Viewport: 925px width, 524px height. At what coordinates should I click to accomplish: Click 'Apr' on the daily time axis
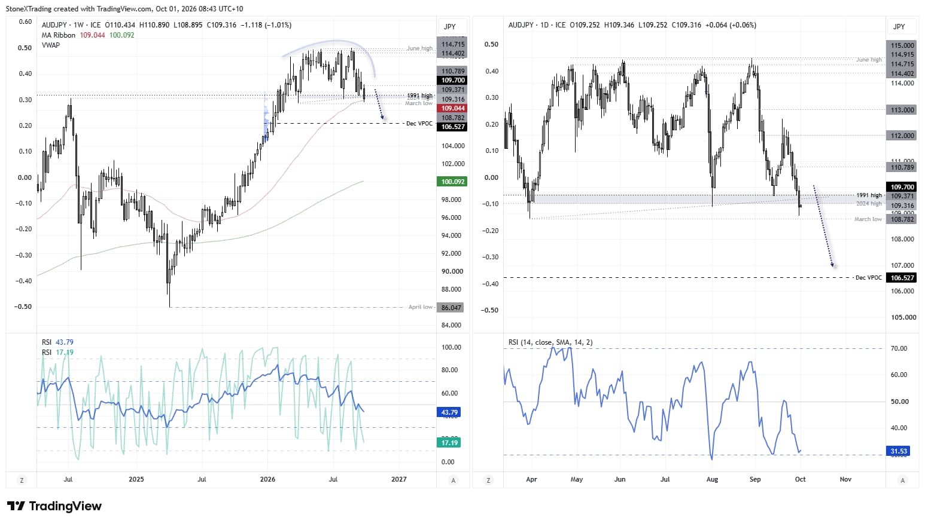pyautogui.click(x=531, y=479)
